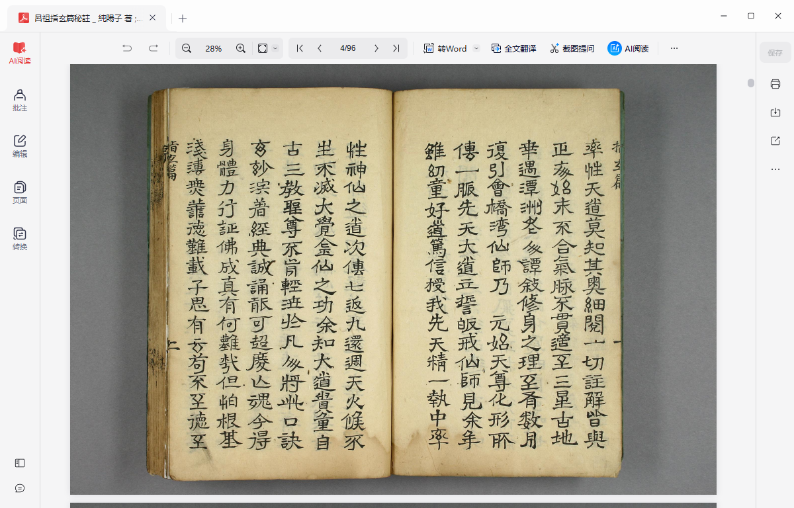Convert document using 转Word button
Image resolution: width=794 pixels, height=508 pixels.
point(445,48)
